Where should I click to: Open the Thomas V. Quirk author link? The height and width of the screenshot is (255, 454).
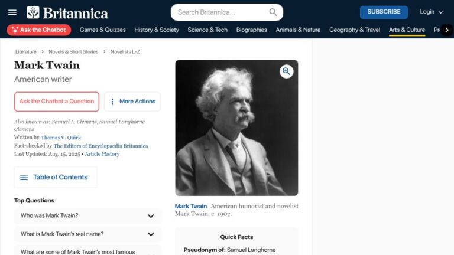61,138
